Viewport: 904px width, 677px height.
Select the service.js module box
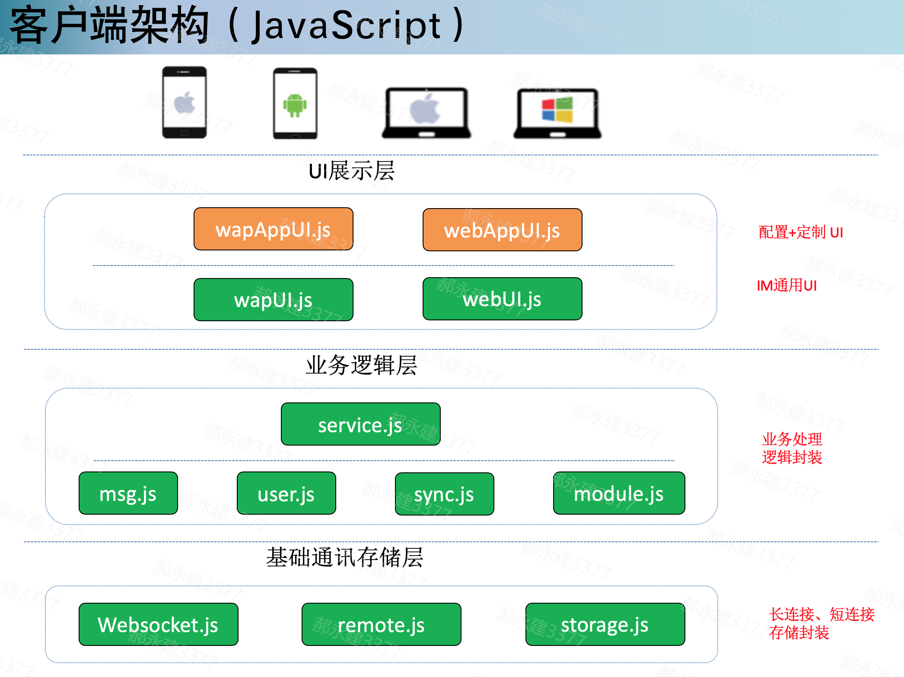click(x=360, y=424)
